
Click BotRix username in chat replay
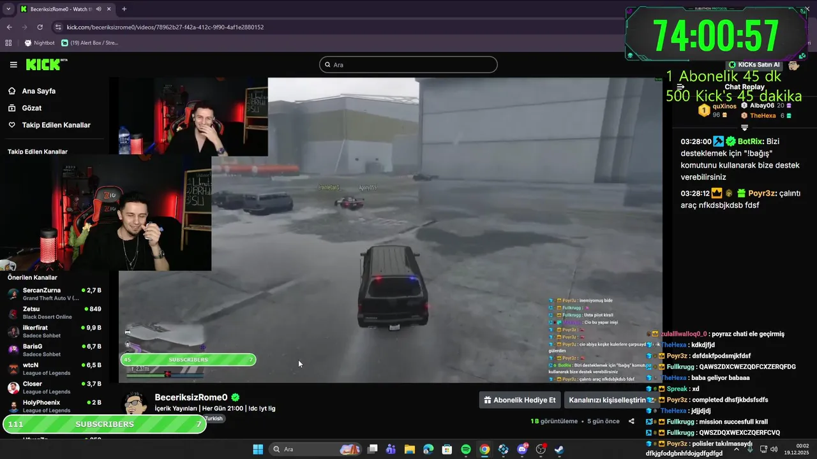pyautogui.click(x=751, y=142)
